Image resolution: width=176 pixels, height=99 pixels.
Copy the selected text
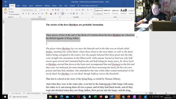coord(11,12)
